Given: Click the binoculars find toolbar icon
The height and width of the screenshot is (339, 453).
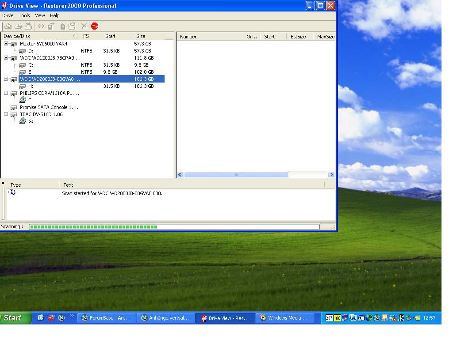Looking at the screenshot, I should point(28,26).
